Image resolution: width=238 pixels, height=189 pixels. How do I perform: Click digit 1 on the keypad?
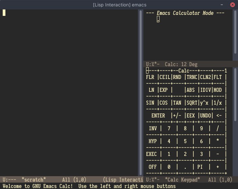point(169,154)
